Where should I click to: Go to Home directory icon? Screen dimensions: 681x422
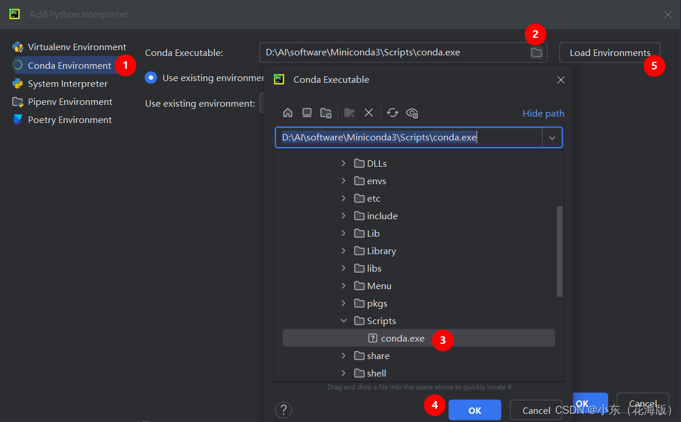pos(288,113)
